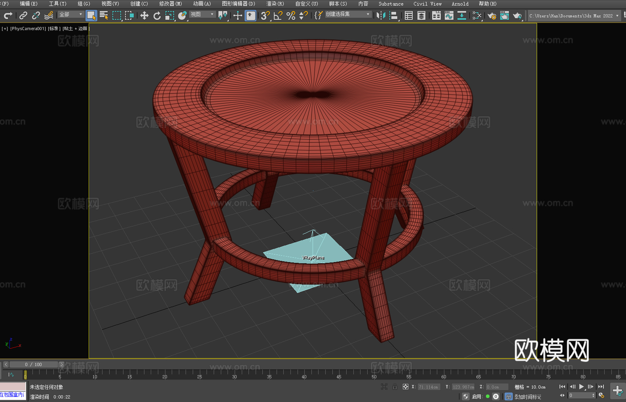Open Material Editor node icon
Image resolution: width=626 pixels, height=402 pixels.
(x=477, y=15)
